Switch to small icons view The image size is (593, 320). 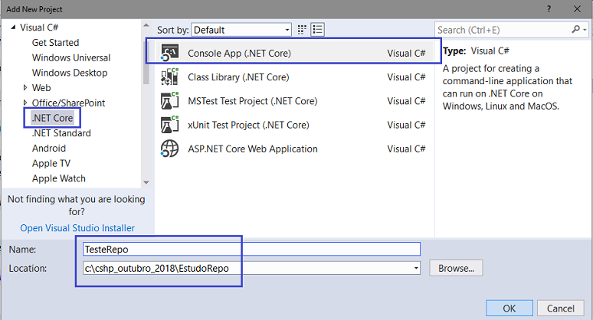pos(302,29)
